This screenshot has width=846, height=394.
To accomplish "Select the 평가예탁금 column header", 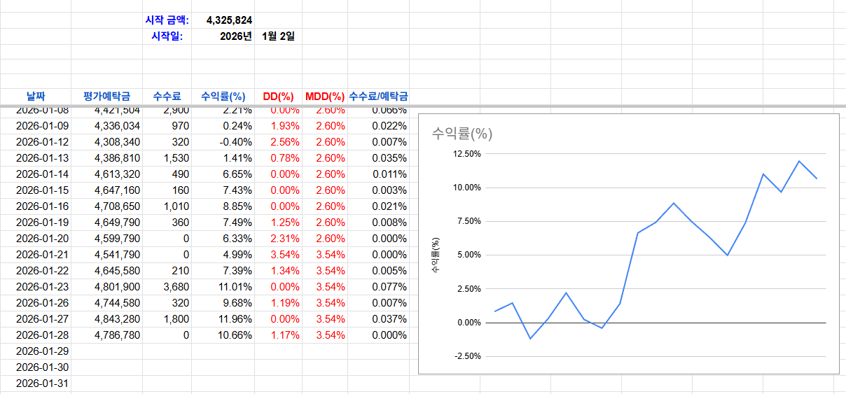I will [106, 96].
